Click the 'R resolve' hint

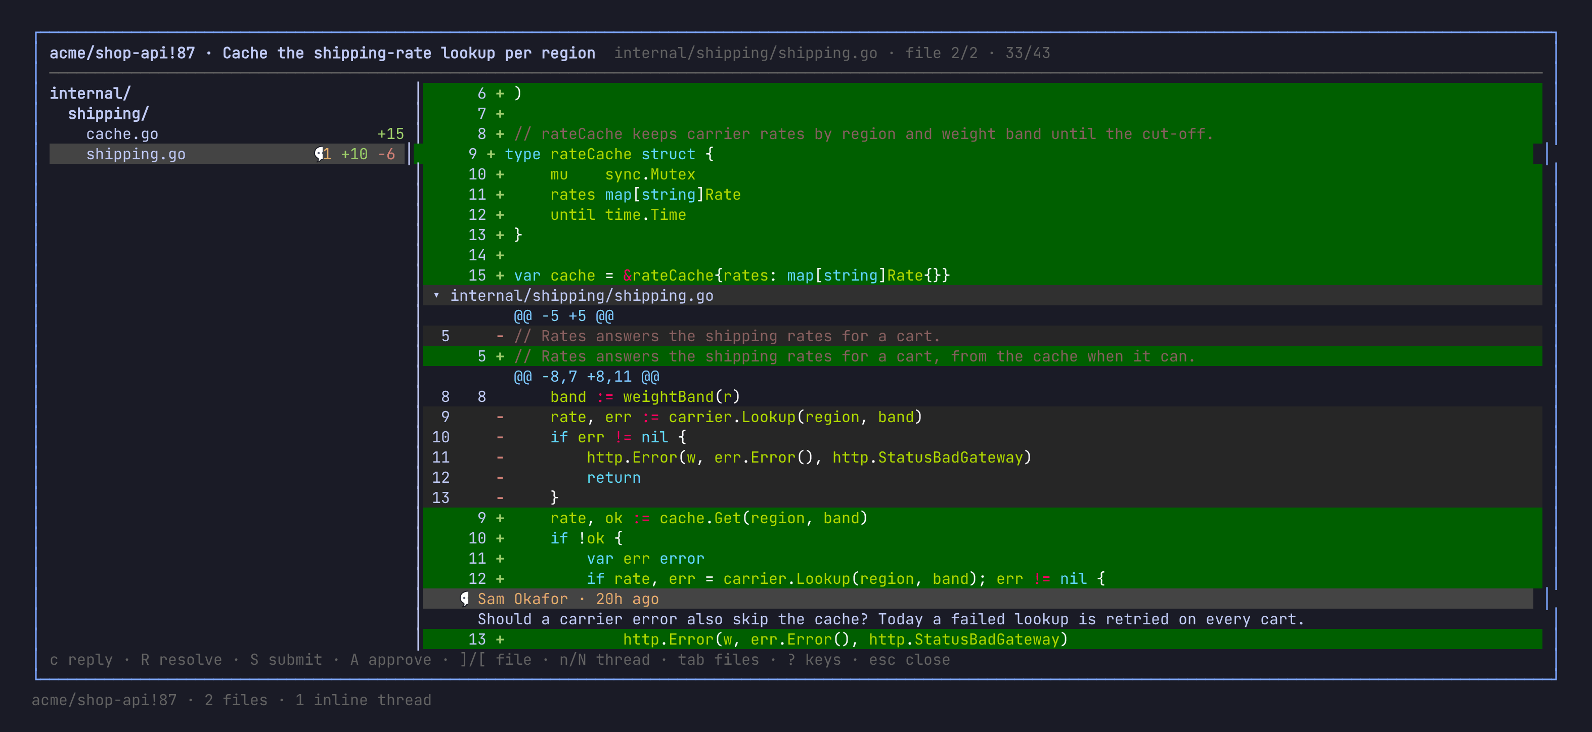(181, 660)
